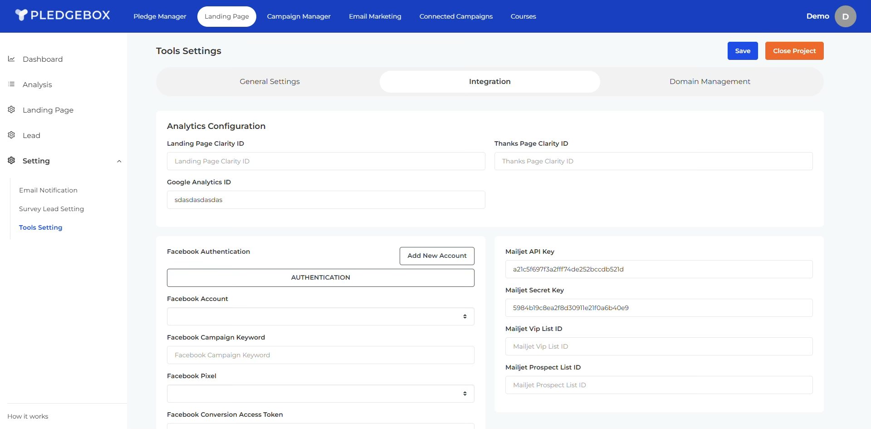
Task: Open Lead from the sidebar
Action: [x=31, y=135]
